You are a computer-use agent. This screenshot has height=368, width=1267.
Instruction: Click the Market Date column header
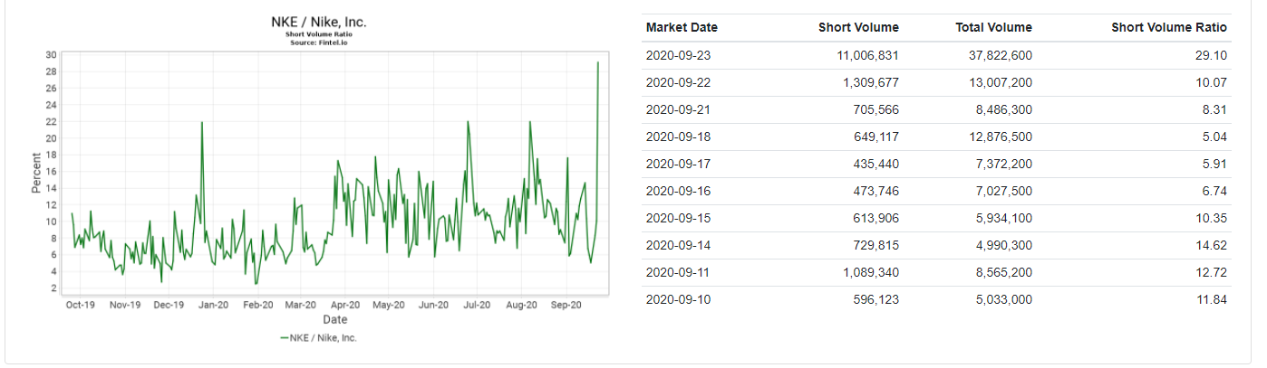pos(682,27)
